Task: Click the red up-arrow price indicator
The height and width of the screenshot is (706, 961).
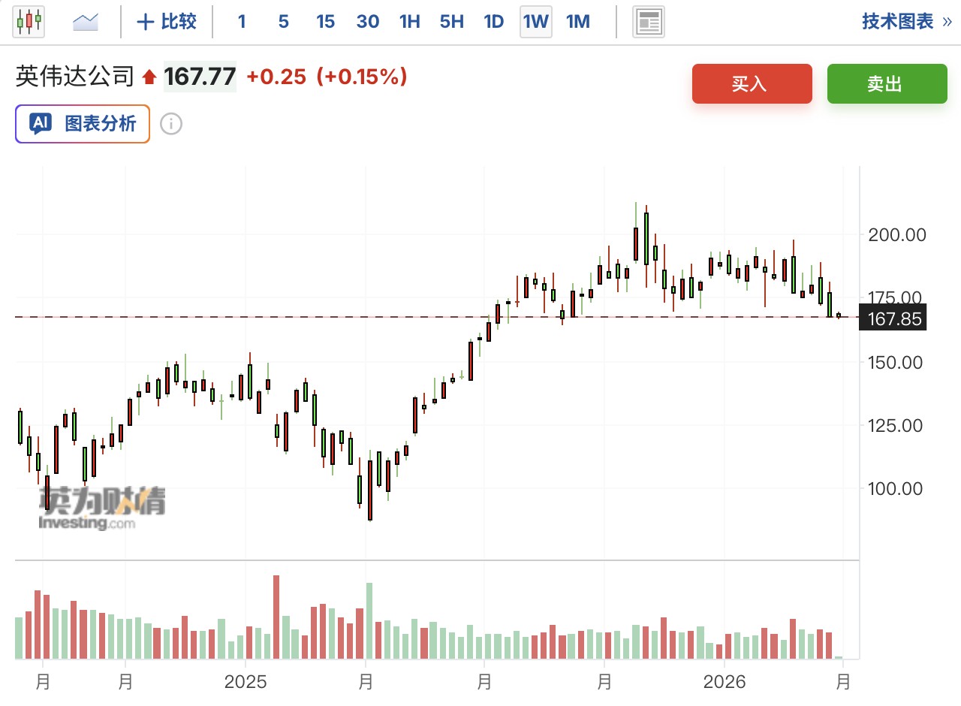Action: pyautogui.click(x=149, y=77)
